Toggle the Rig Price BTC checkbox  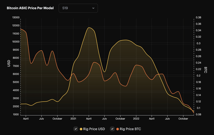113,129
